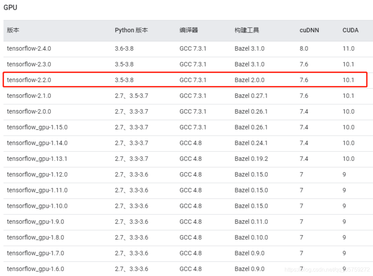Click cuDNN 7.6 in tensorflow-2.2.0 row
This screenshot has width=373, height=276.
(x=304, y=80)
